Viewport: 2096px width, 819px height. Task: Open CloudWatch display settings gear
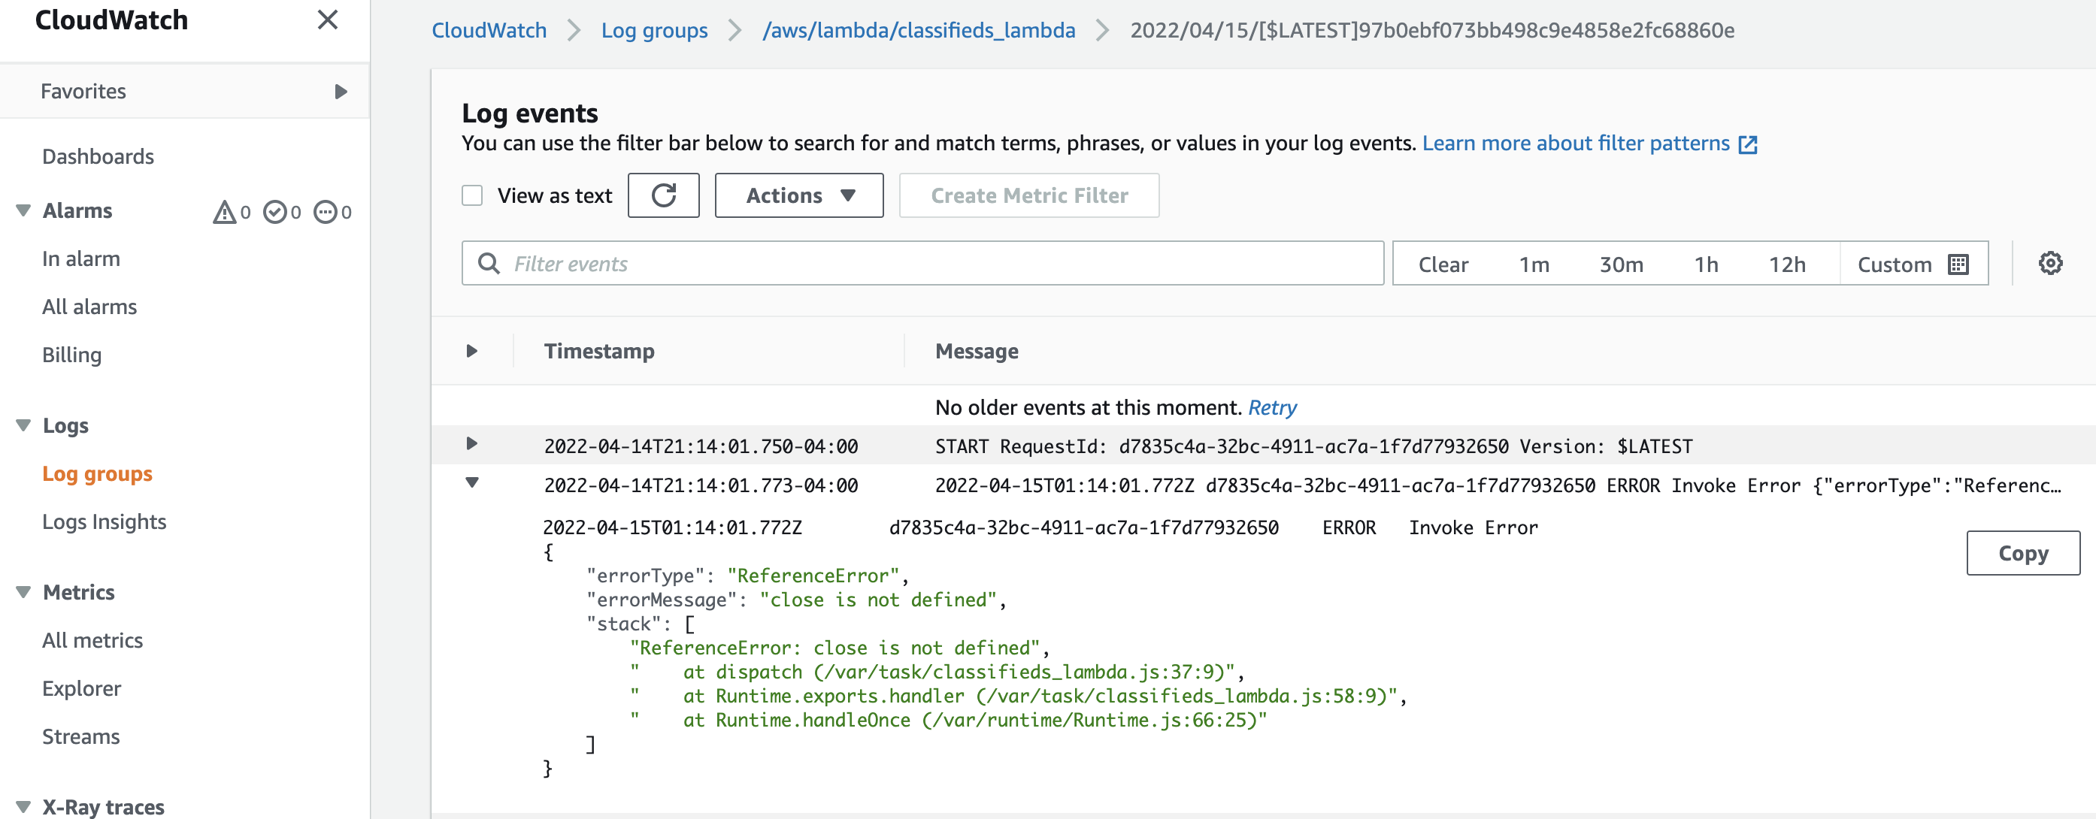pos(2050,263)
